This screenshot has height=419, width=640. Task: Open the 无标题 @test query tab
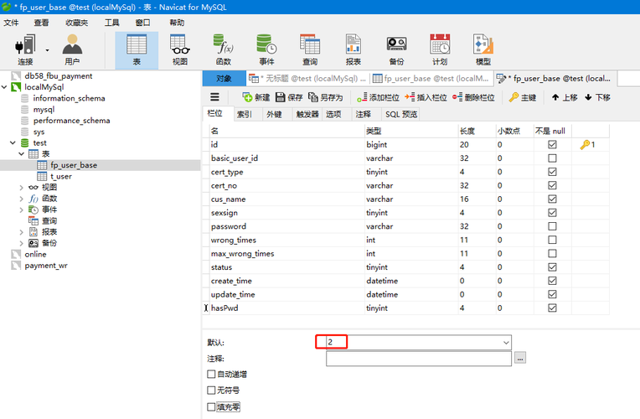(307, 79)
